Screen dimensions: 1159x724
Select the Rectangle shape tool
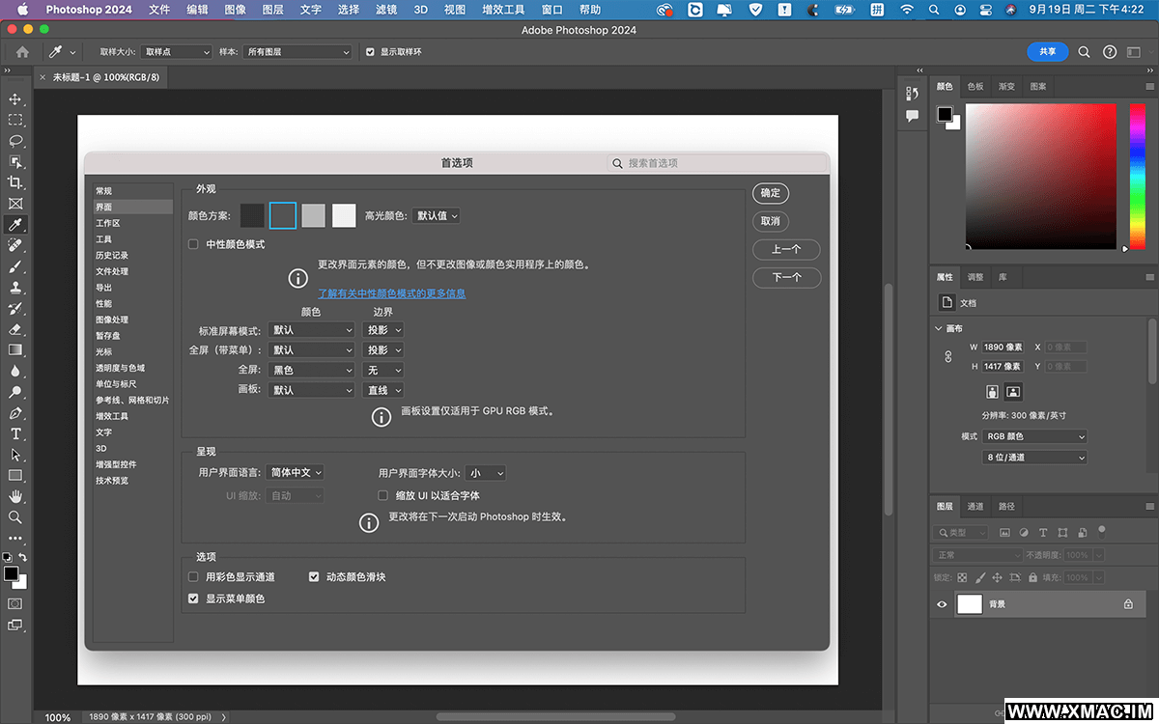point(15,476)
